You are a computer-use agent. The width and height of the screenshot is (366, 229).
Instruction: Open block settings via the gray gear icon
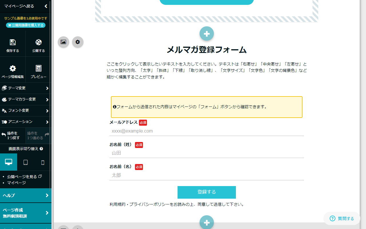77,42
